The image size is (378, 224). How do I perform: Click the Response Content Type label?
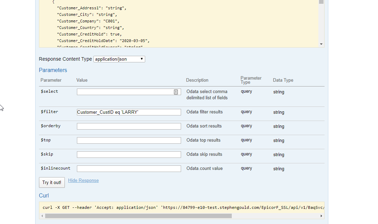[x=65, y=59]
